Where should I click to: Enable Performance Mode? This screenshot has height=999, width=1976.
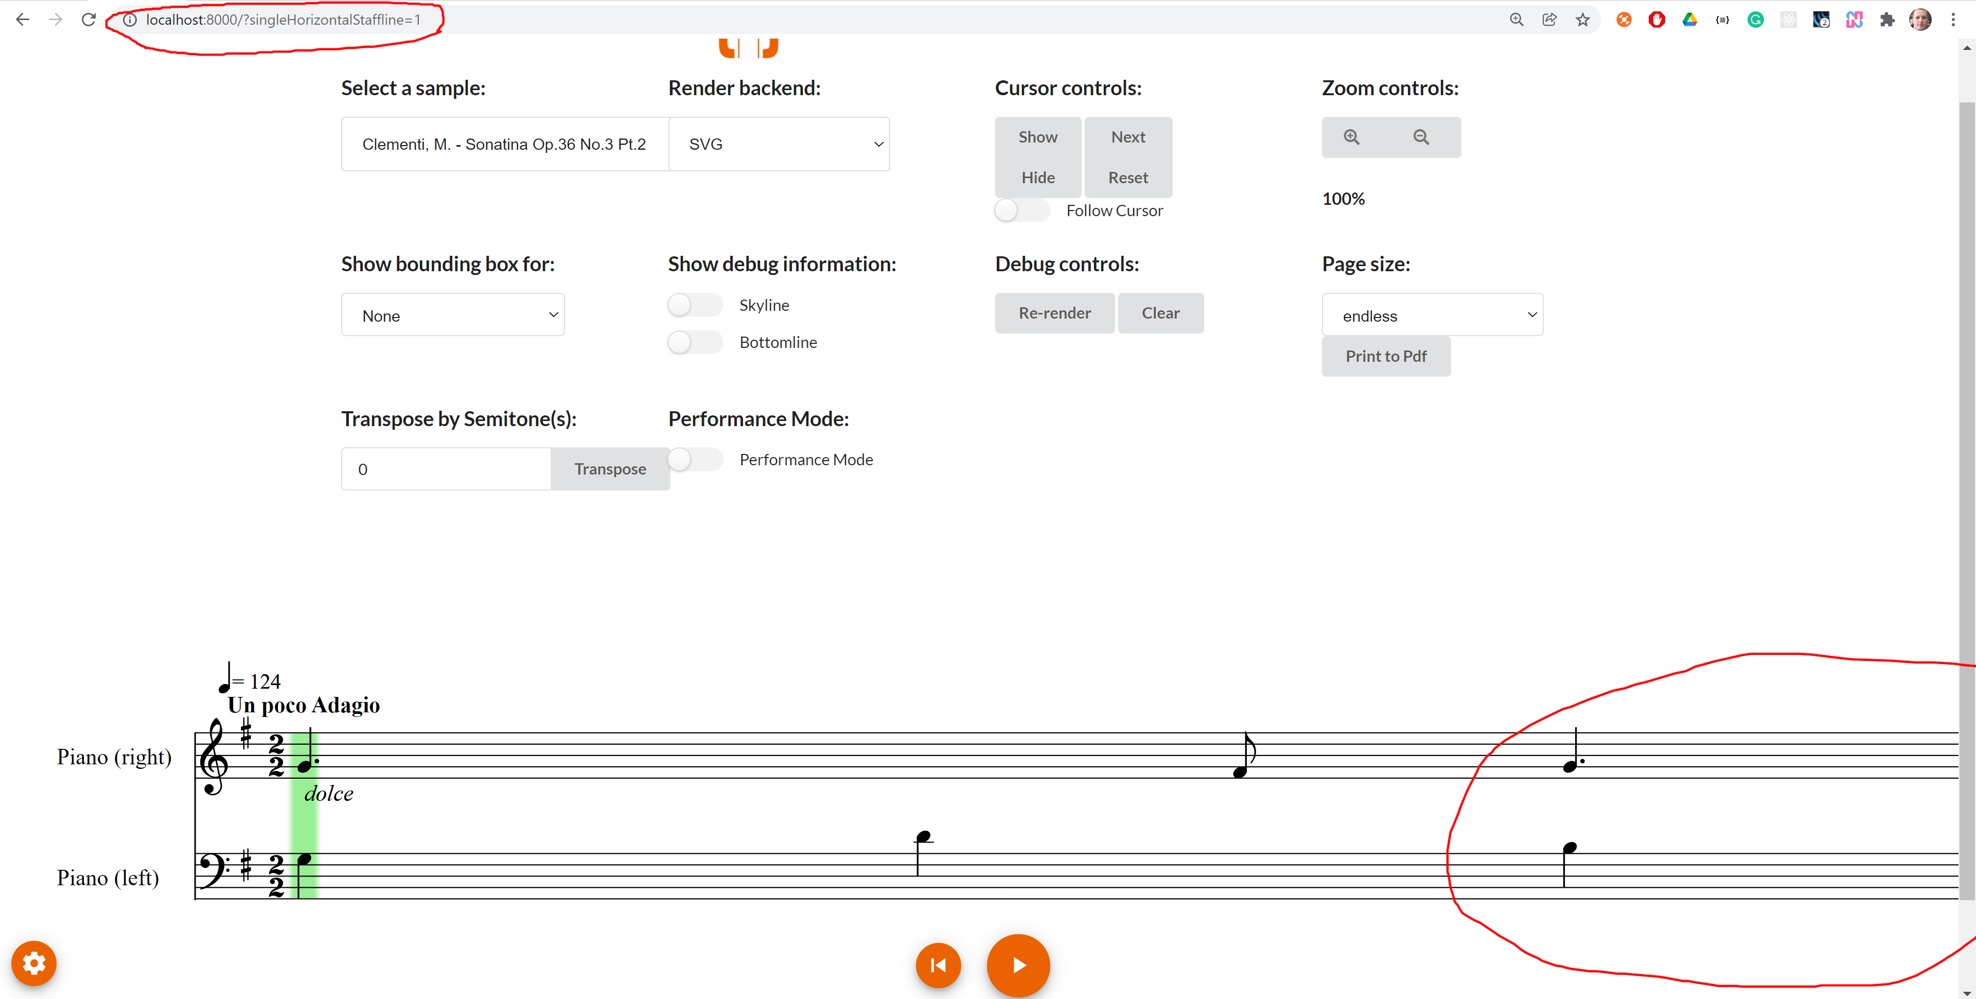pyautogui.click(x=695, y=459)
